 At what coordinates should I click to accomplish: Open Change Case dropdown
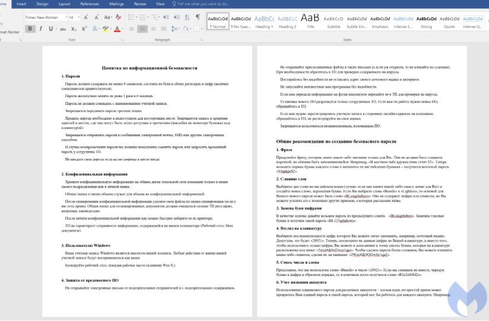[x=107, y=17]
